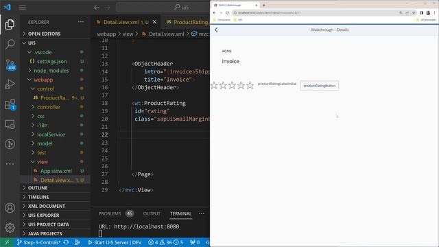The width and height of the screenshot is (439, 247).
Task: Open Step-3-Controls branch in status bar
Action: [x=38, y=242]
